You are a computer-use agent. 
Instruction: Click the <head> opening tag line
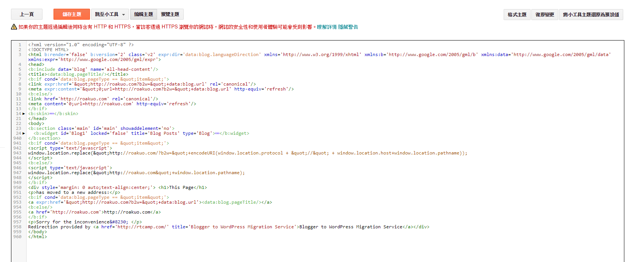point(36,64)
